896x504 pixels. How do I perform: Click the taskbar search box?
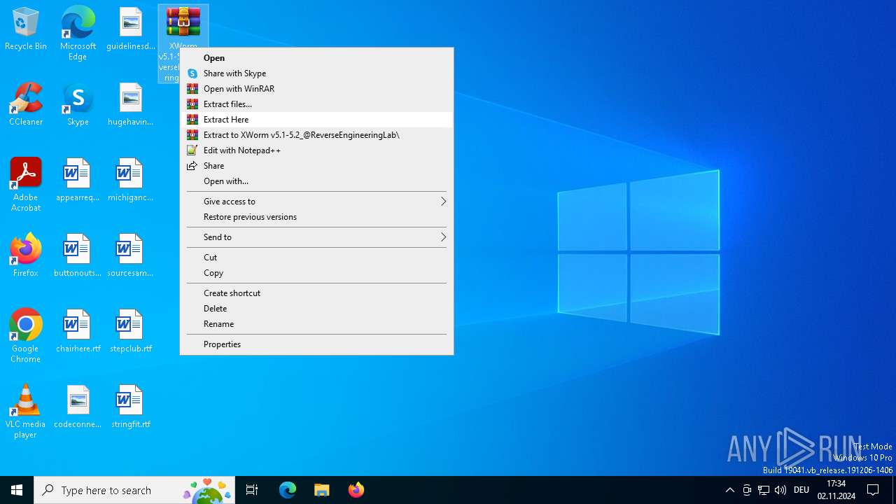point(136,490)
